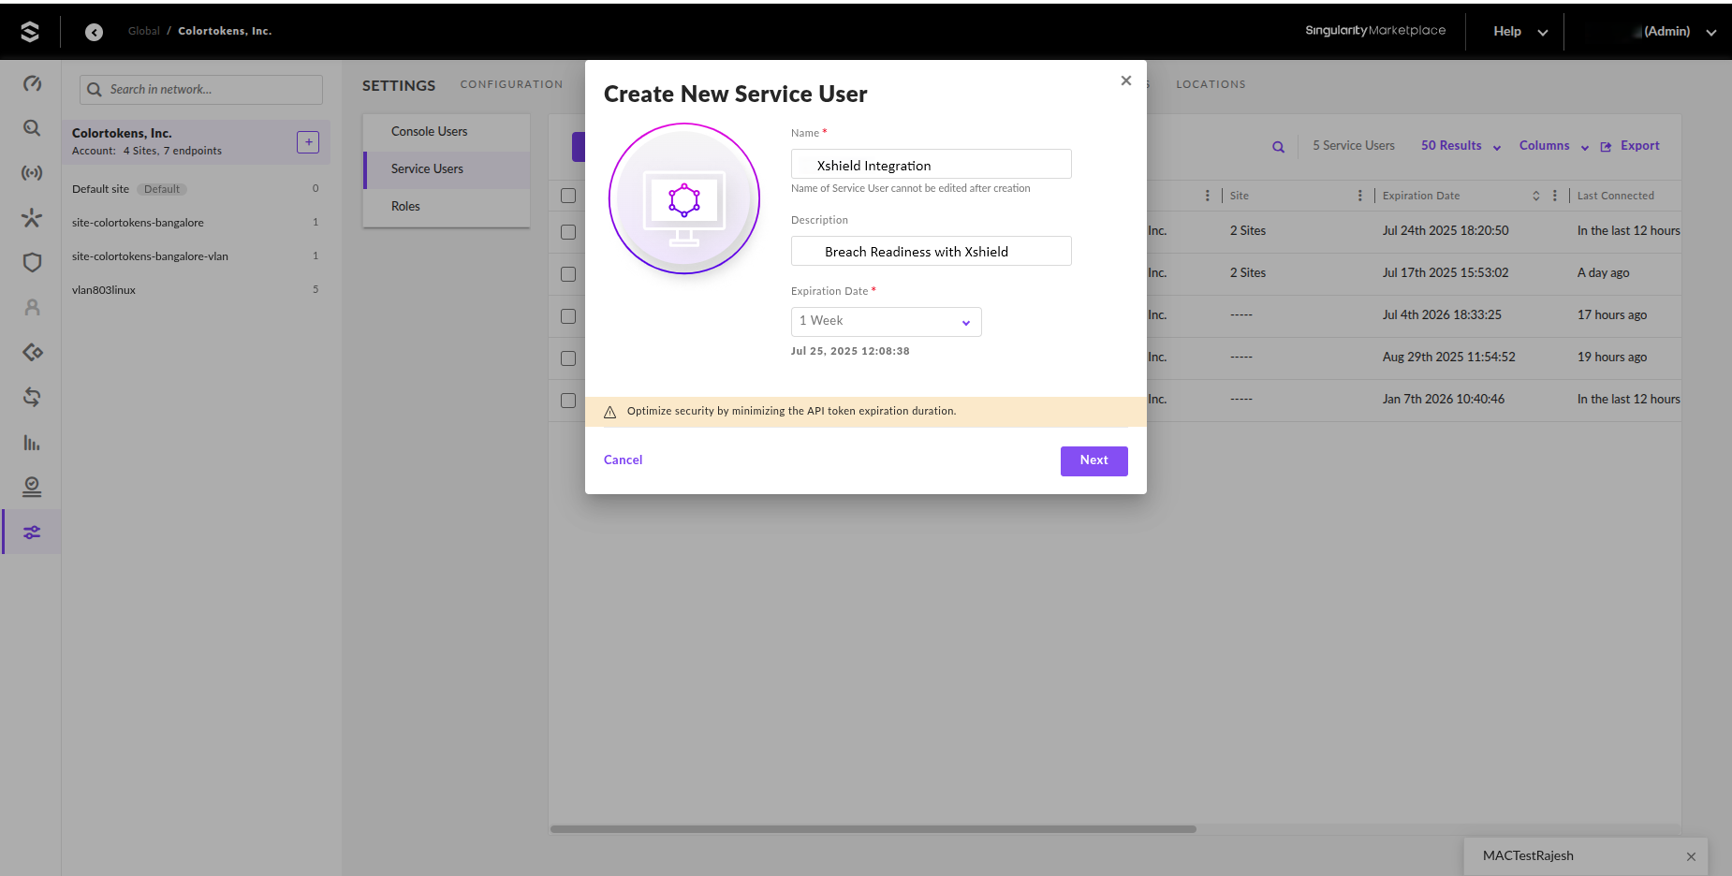Click the back arrow next to Global
1732x876 pixels.
coord(94,32)
